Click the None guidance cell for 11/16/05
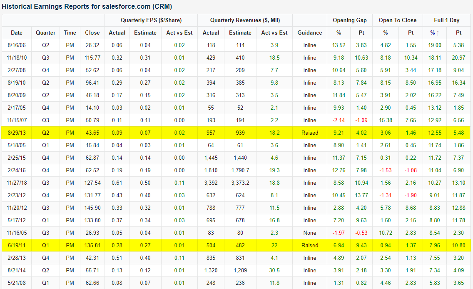 click(310, 233)
